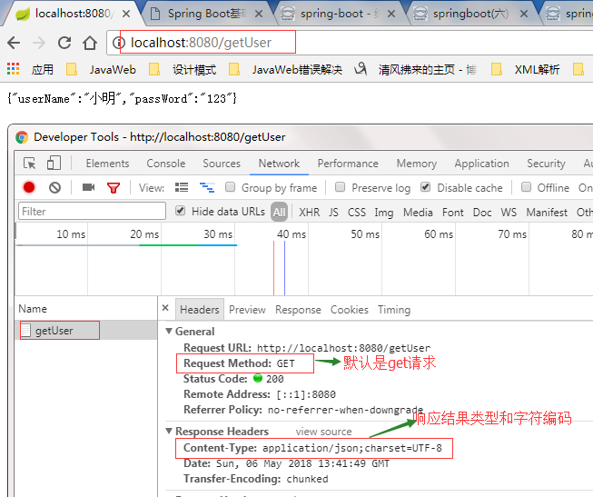The width and height of the screenshot is (593, 497).
Task: Select the All request type filter
Action: click(x=279, y=212)
